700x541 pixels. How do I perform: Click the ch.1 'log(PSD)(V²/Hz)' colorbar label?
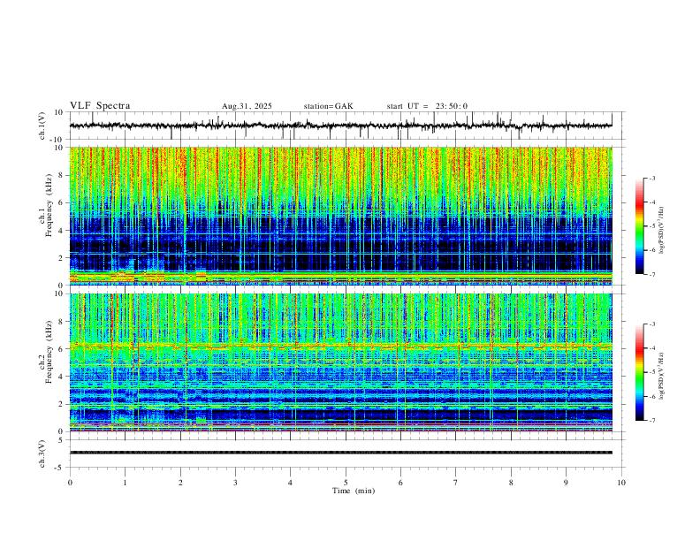[662, 230]
